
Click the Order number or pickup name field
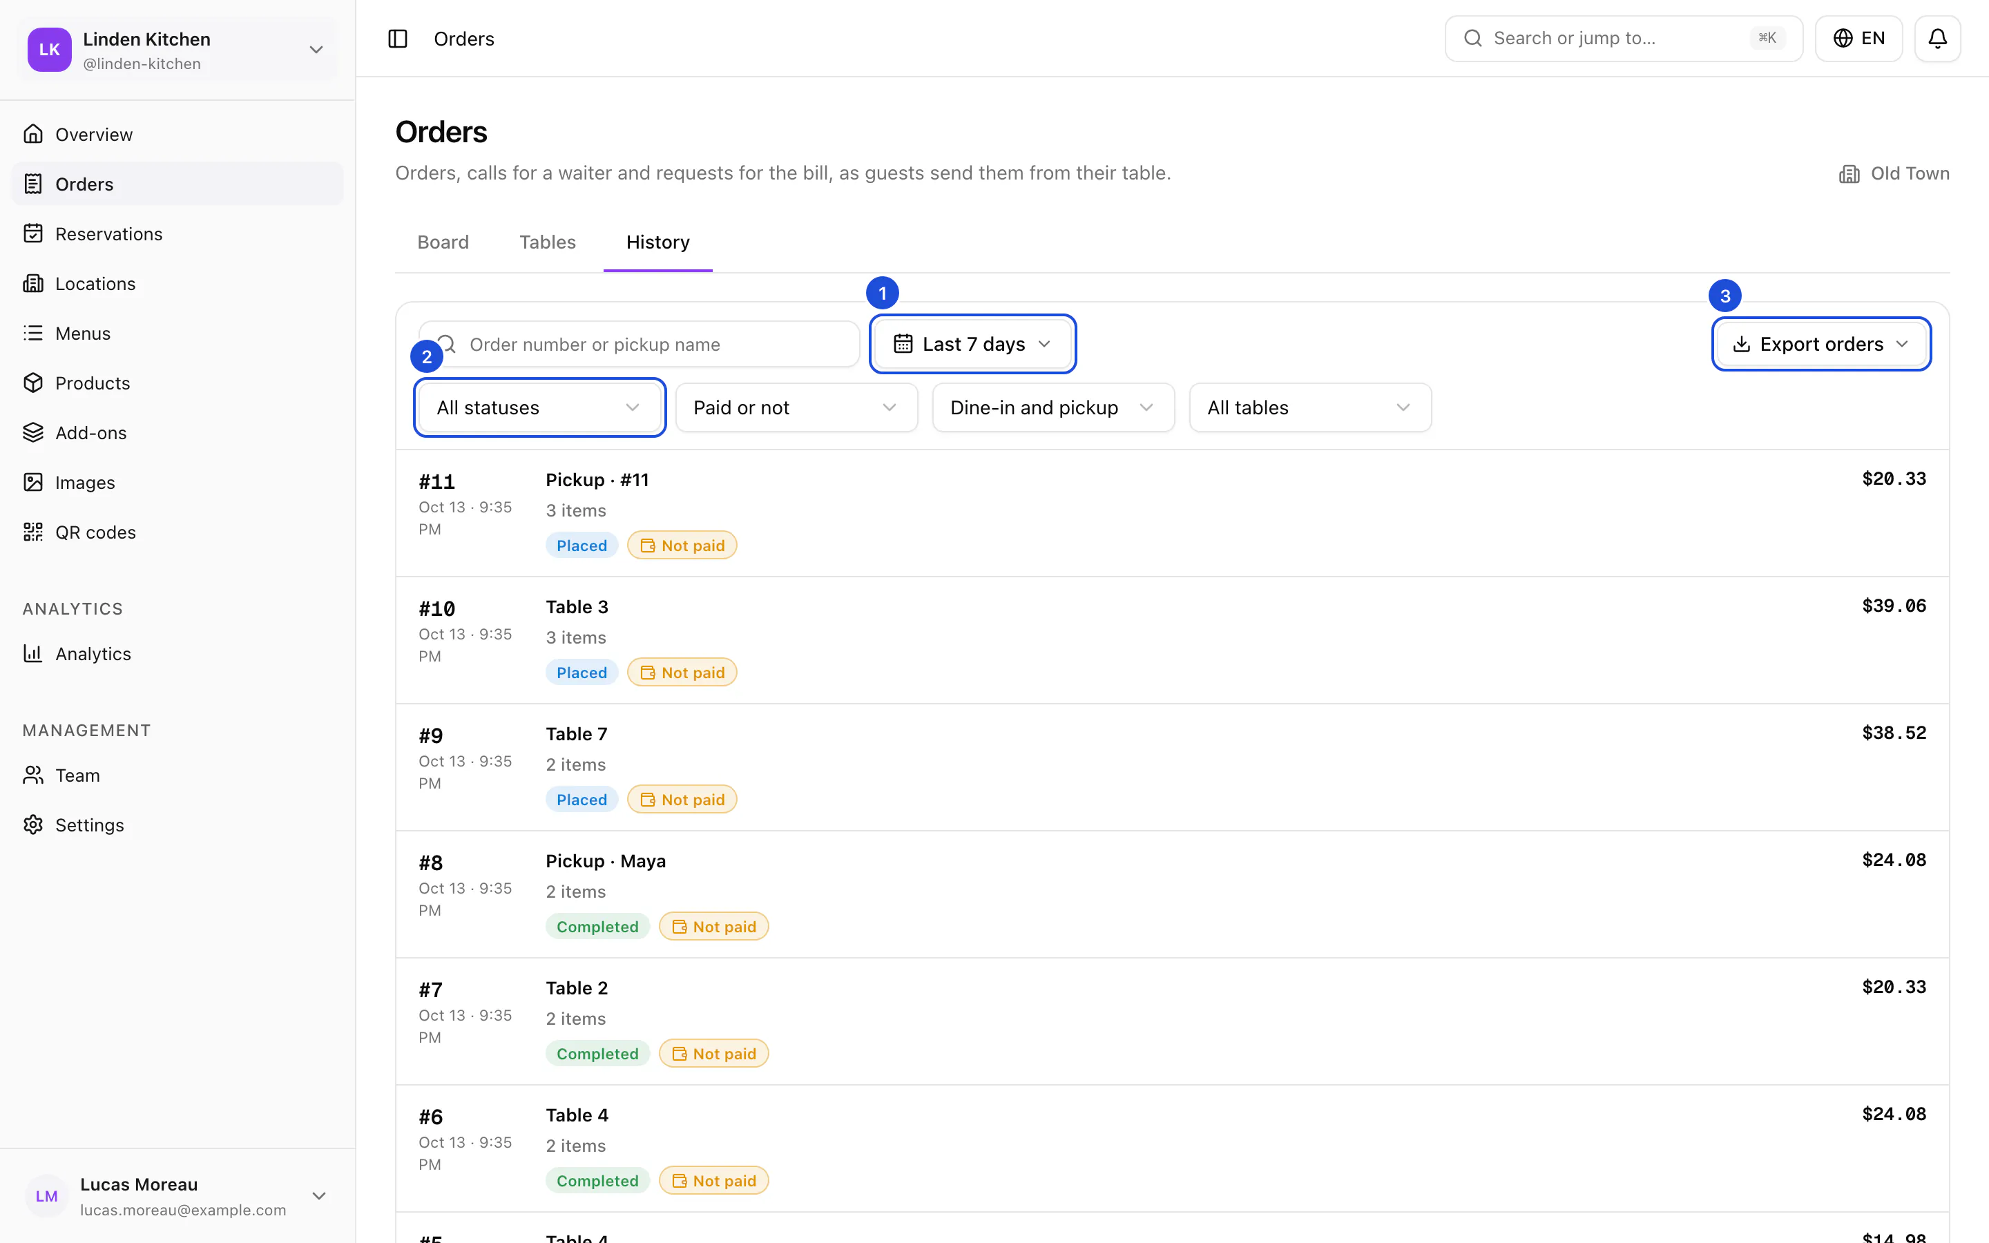640,345
